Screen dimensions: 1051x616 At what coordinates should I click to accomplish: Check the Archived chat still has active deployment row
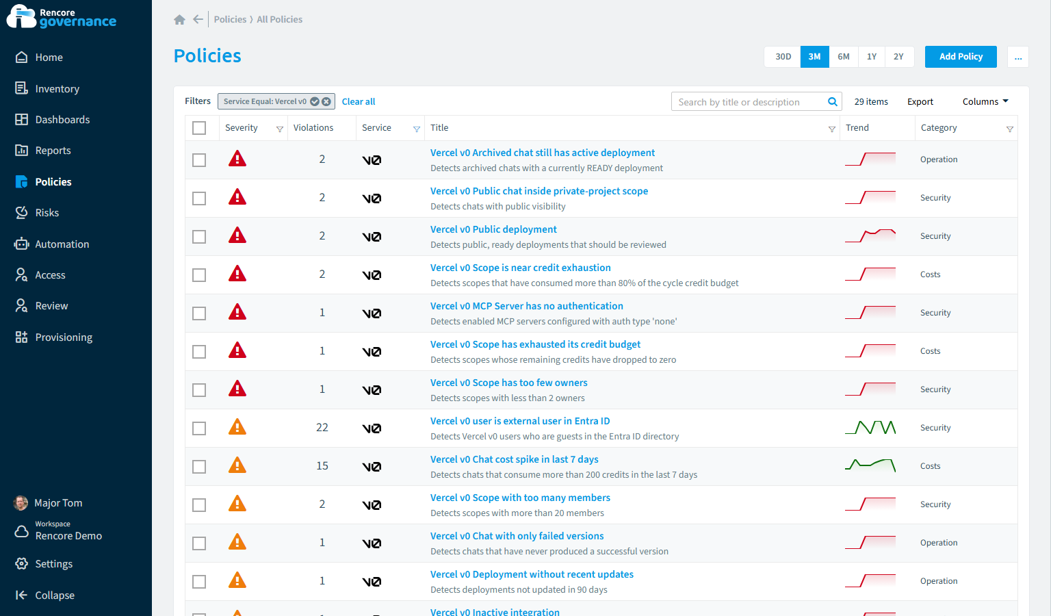click(199, 160)
